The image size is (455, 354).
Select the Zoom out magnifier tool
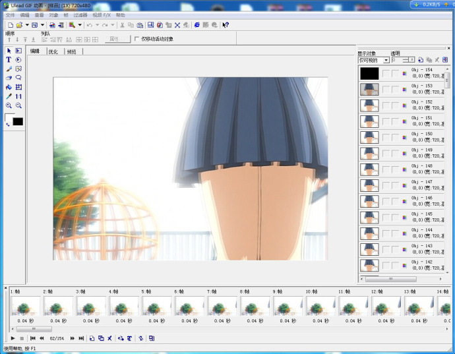point(18,105)
